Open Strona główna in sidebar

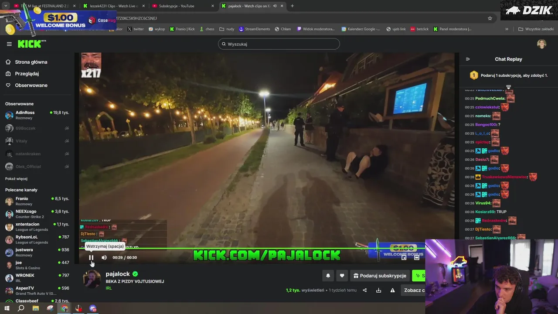(x=31, y=62)
